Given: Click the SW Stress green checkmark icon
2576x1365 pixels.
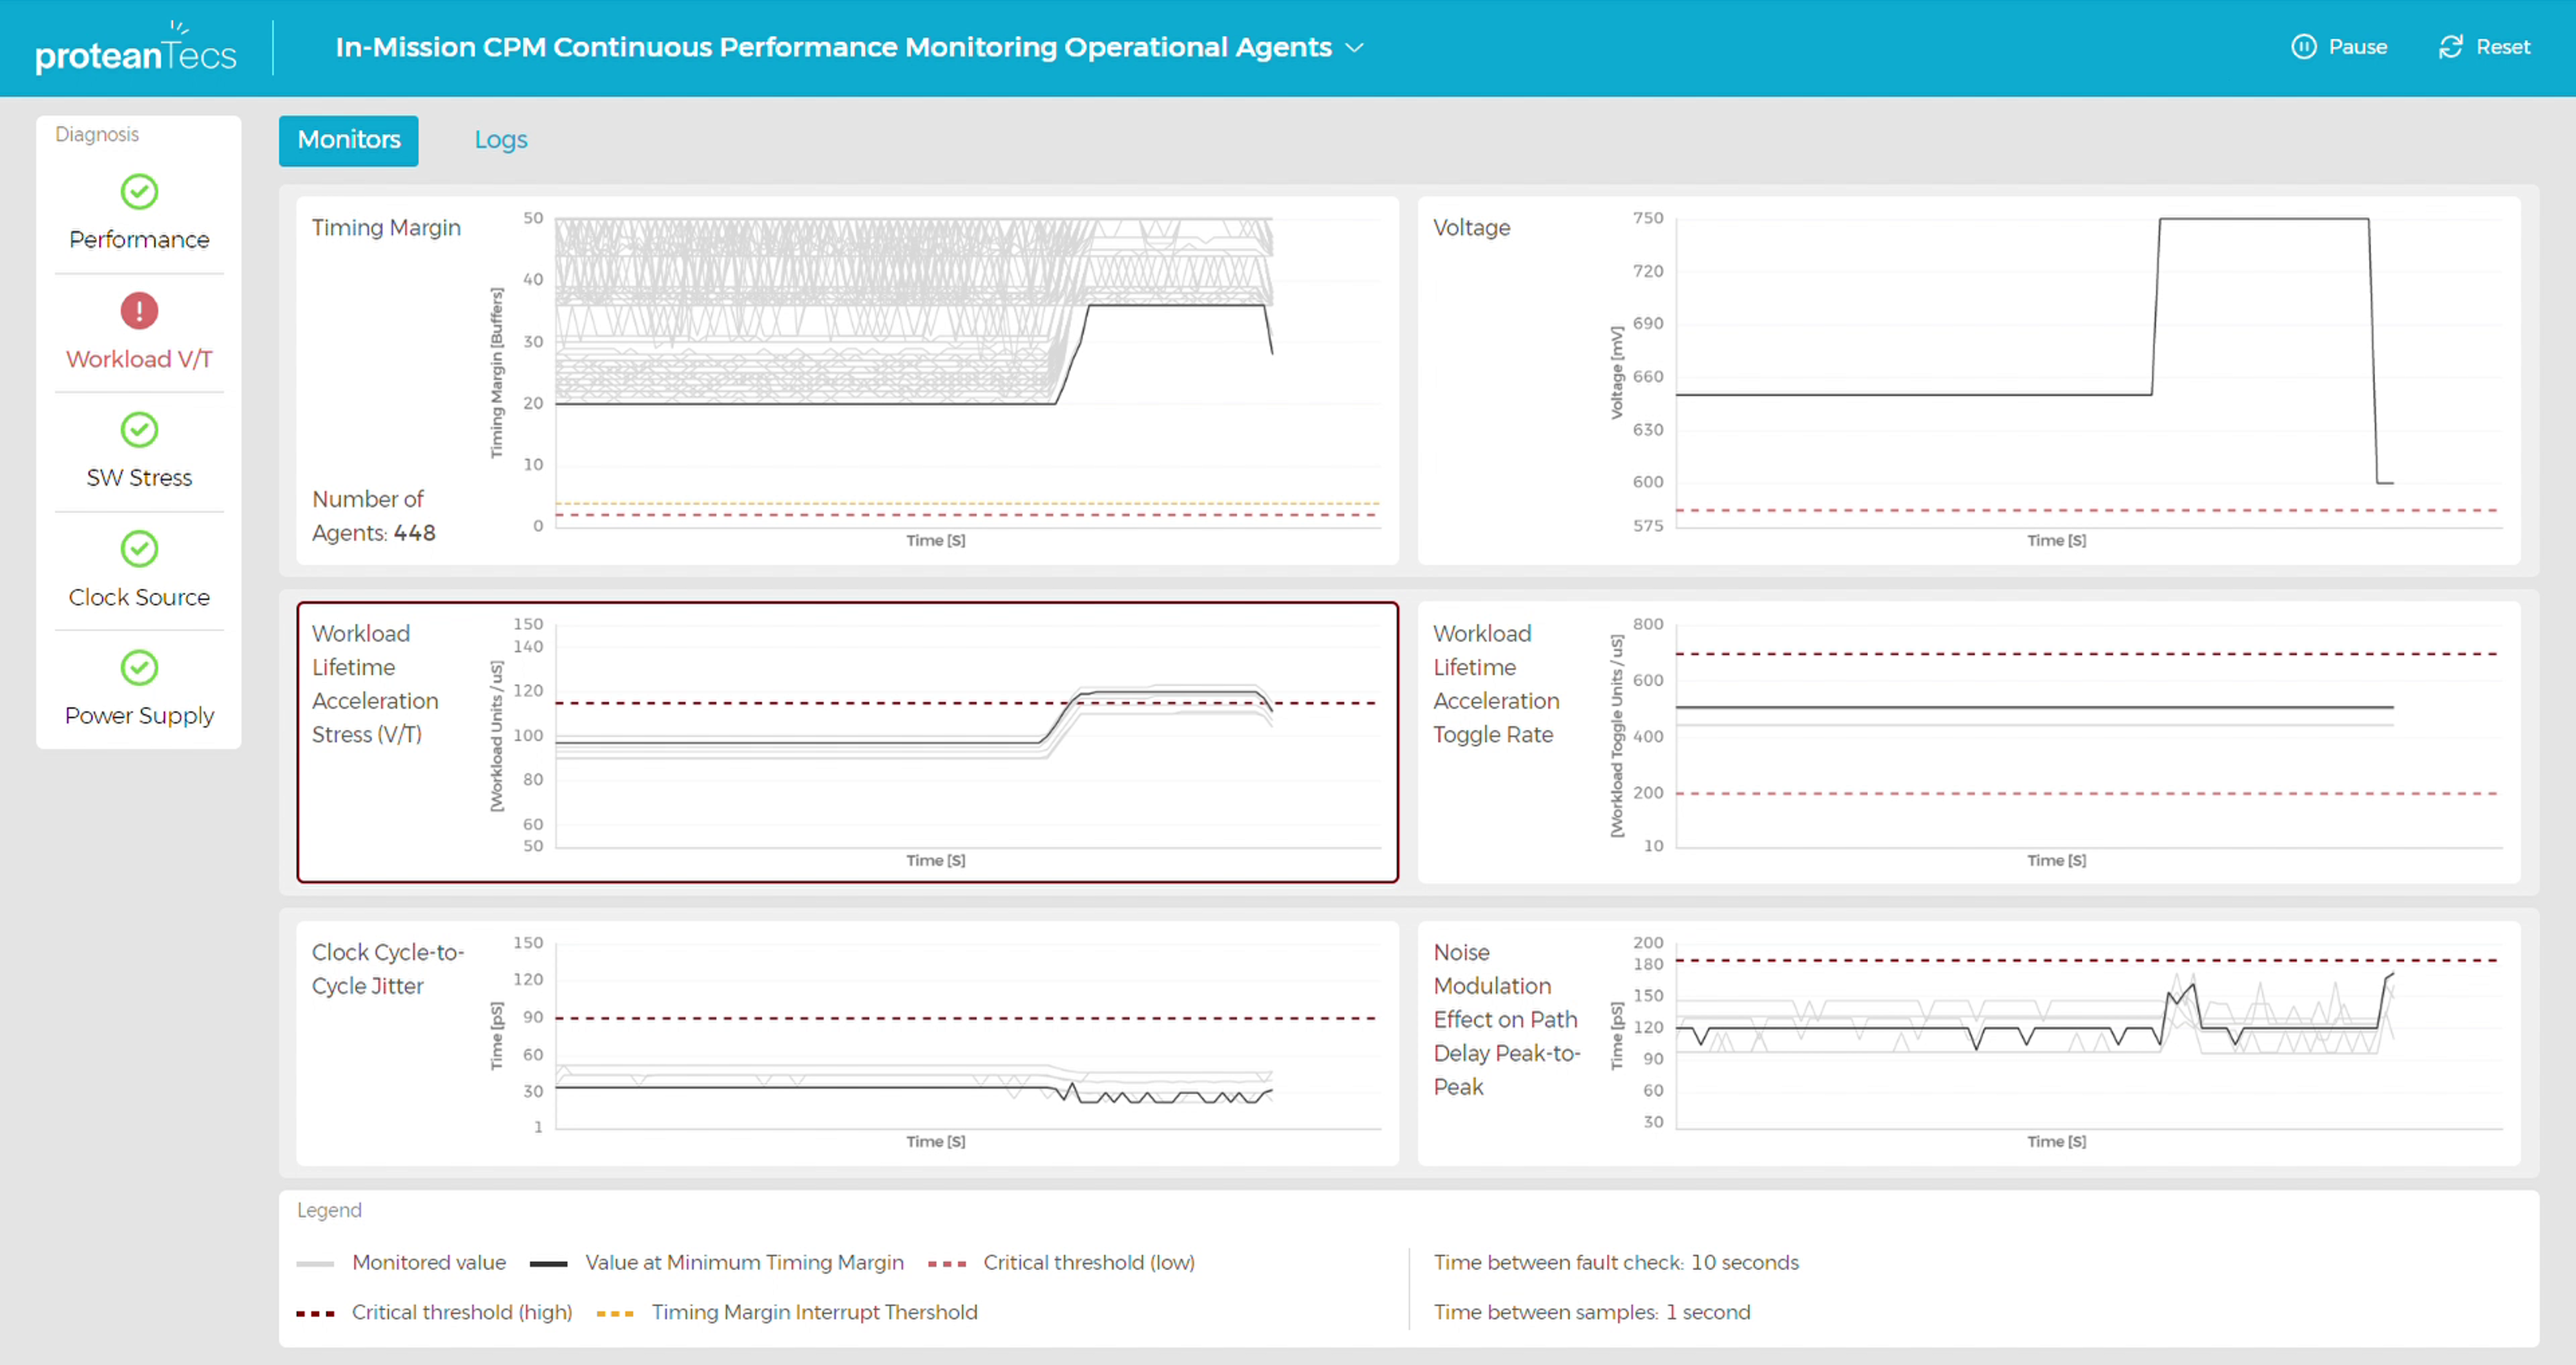Looking at the screenshot, I should click(139, 429).
